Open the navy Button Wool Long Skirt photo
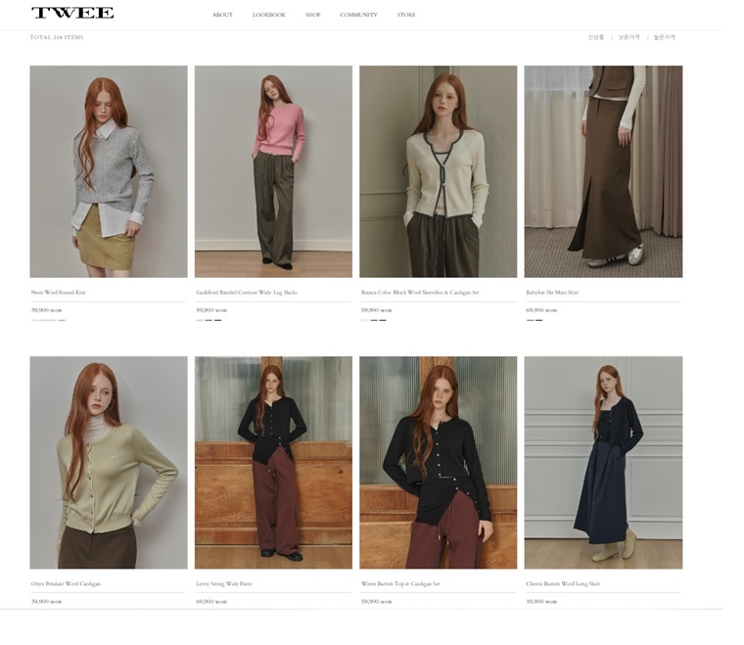Image resolution: width=744 pixels, height=645 pixels. click(x=603, y=462)
